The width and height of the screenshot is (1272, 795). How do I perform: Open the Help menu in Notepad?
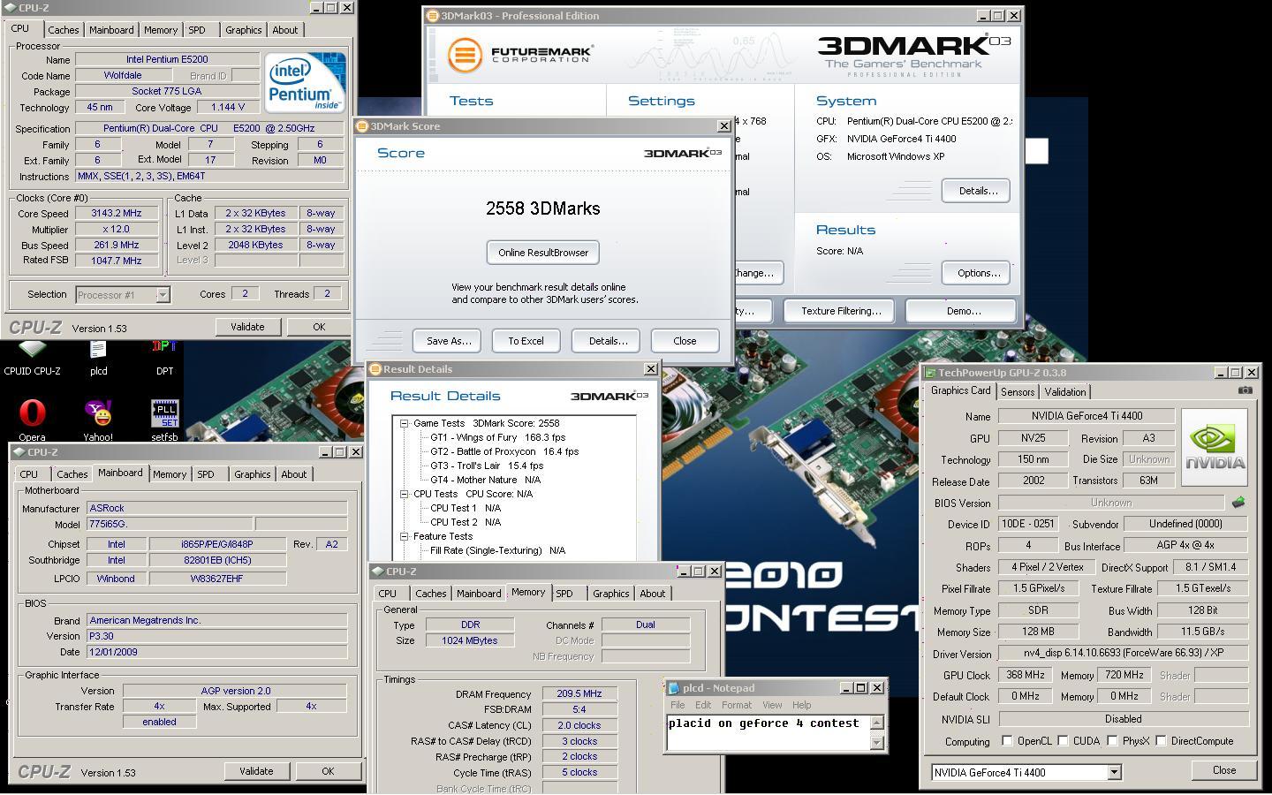801,705
